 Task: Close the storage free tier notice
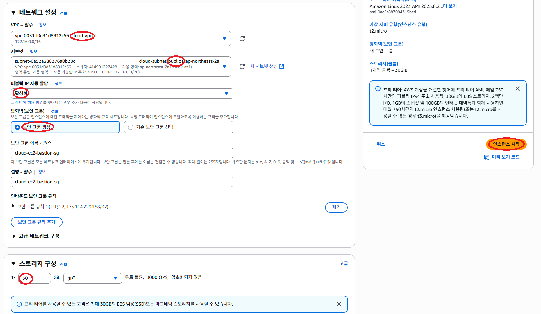click(339, 304)
